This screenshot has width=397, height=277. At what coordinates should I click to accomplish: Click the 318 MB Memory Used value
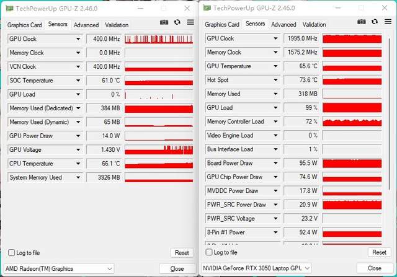tap(301, 94)
